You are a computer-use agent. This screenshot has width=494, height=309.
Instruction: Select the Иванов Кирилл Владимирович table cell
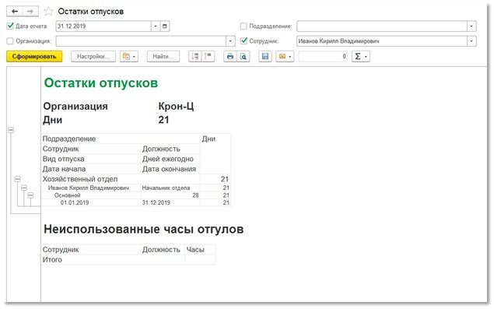pyautogui.click(x=91, y=188)
